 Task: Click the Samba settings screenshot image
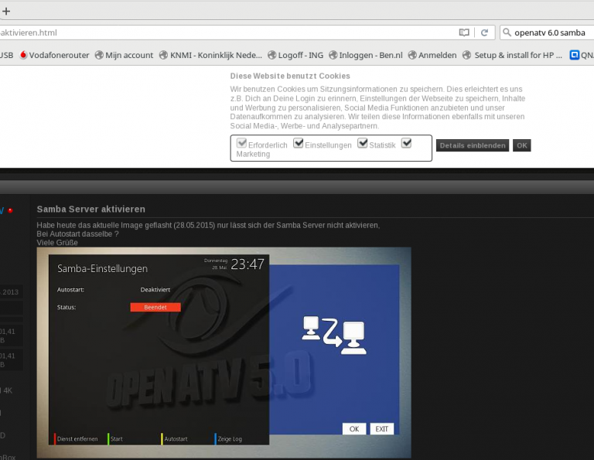tap(224, 352)
